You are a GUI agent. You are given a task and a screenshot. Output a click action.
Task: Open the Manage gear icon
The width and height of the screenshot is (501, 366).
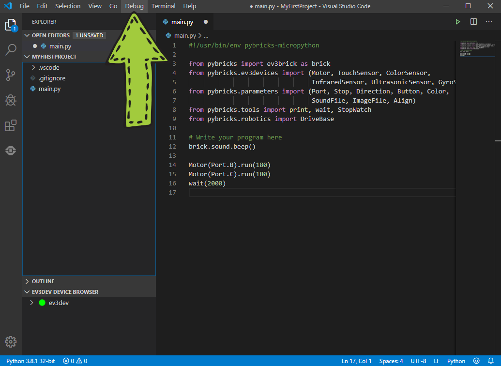11,342
